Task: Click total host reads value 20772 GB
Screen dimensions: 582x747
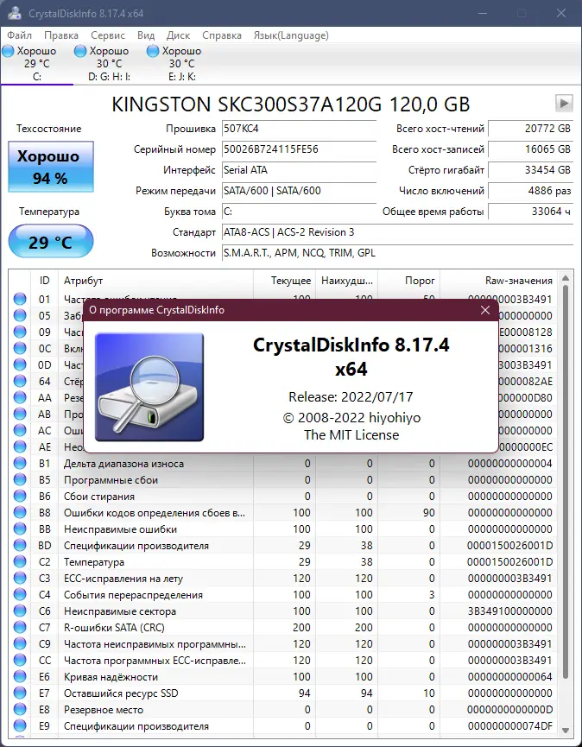Action: tap(530, 129)
